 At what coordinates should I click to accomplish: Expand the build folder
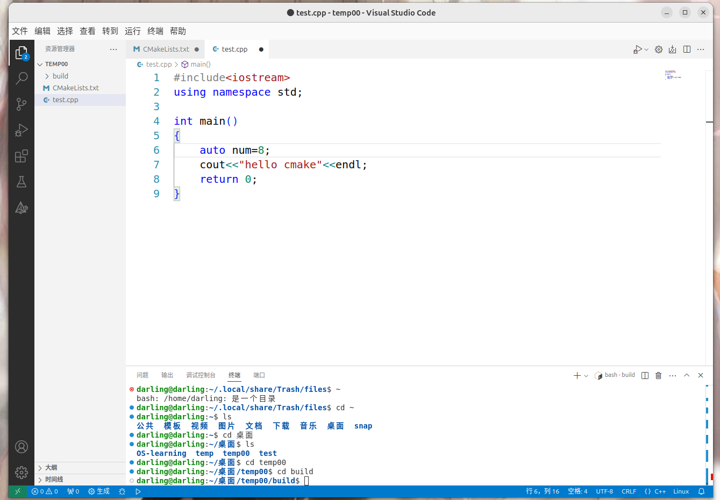[x=80, y=76]
